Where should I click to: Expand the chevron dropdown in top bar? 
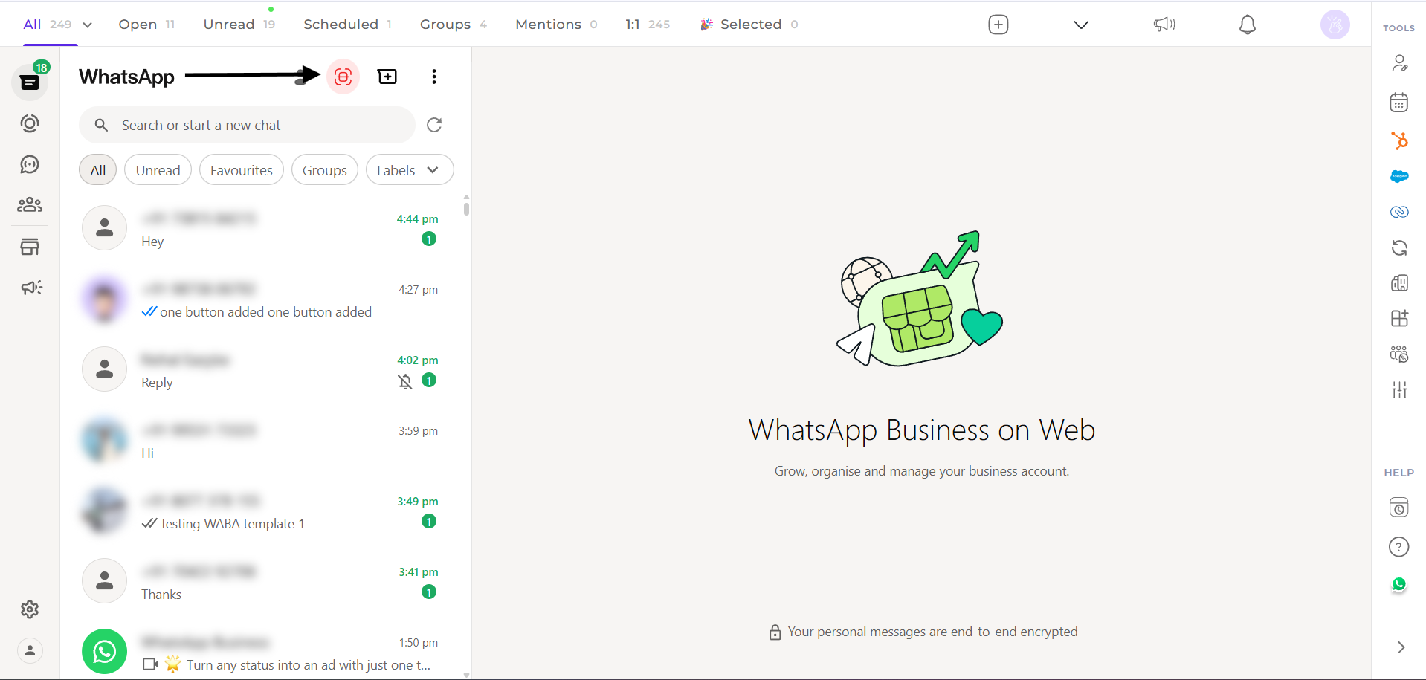(x=1081, y=25)
